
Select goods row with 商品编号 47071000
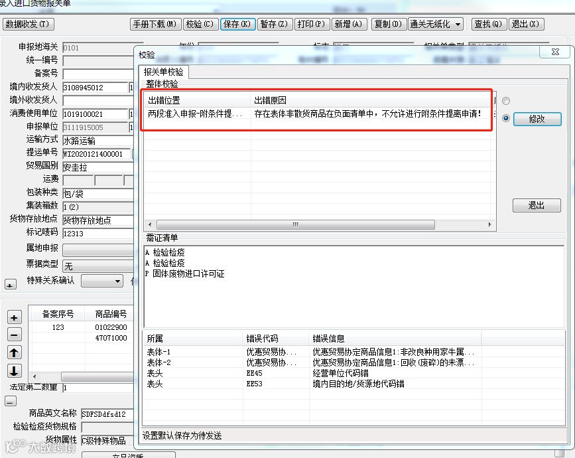pos(82,338)
